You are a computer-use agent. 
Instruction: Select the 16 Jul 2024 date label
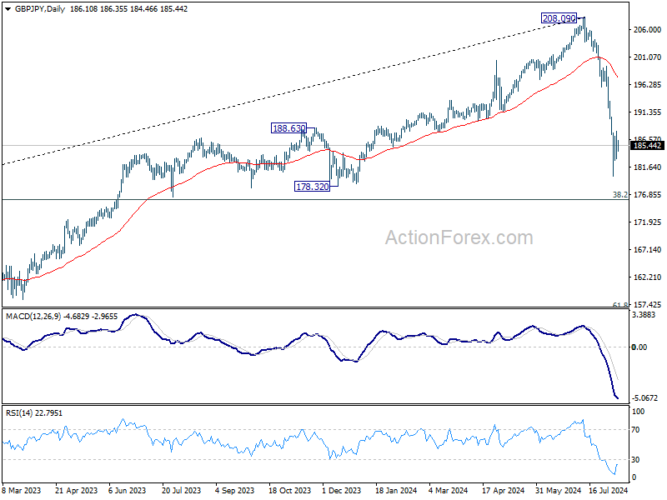coord(609,491)
